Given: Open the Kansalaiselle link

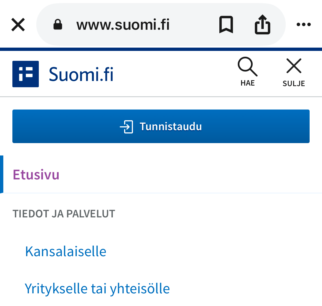Looking at the screenshot, I should [65, 251].
